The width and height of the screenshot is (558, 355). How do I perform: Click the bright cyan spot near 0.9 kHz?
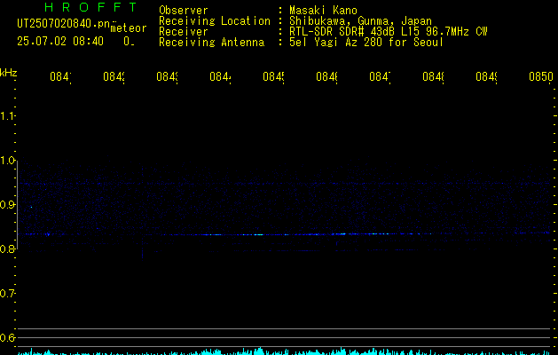click(x=31, y=207)
